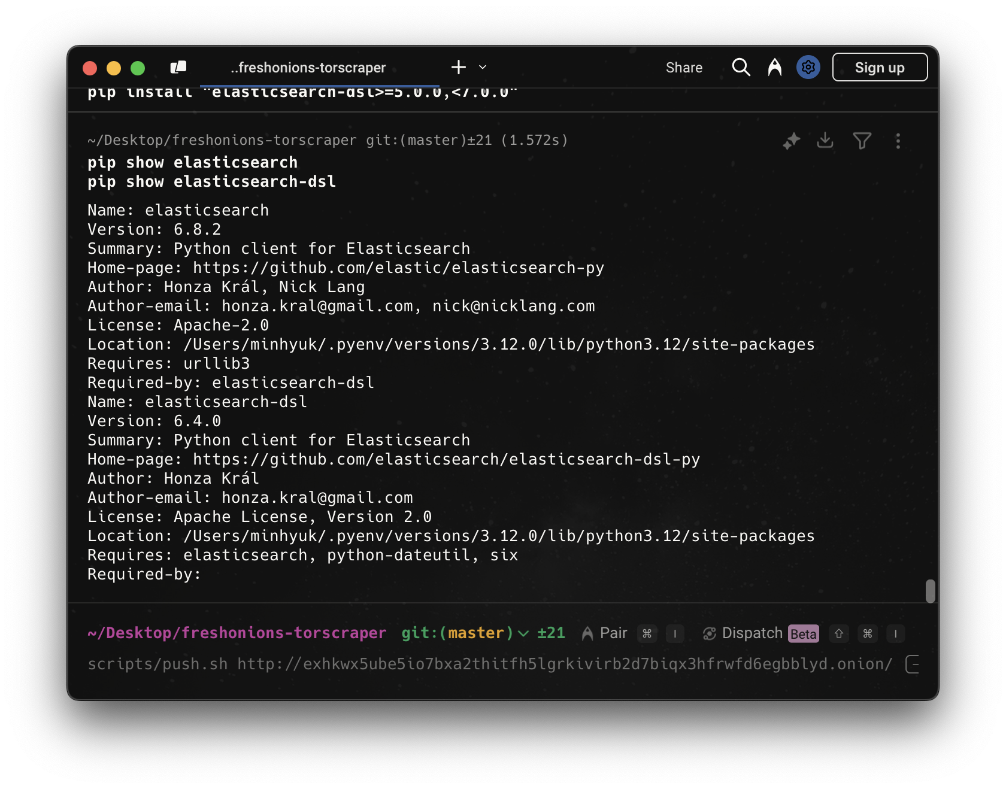Image resolution: width=1006 pixels, height=789 pixels.
Task: Click the terminal output scrollbar thumb
Action: coord(930,591)
